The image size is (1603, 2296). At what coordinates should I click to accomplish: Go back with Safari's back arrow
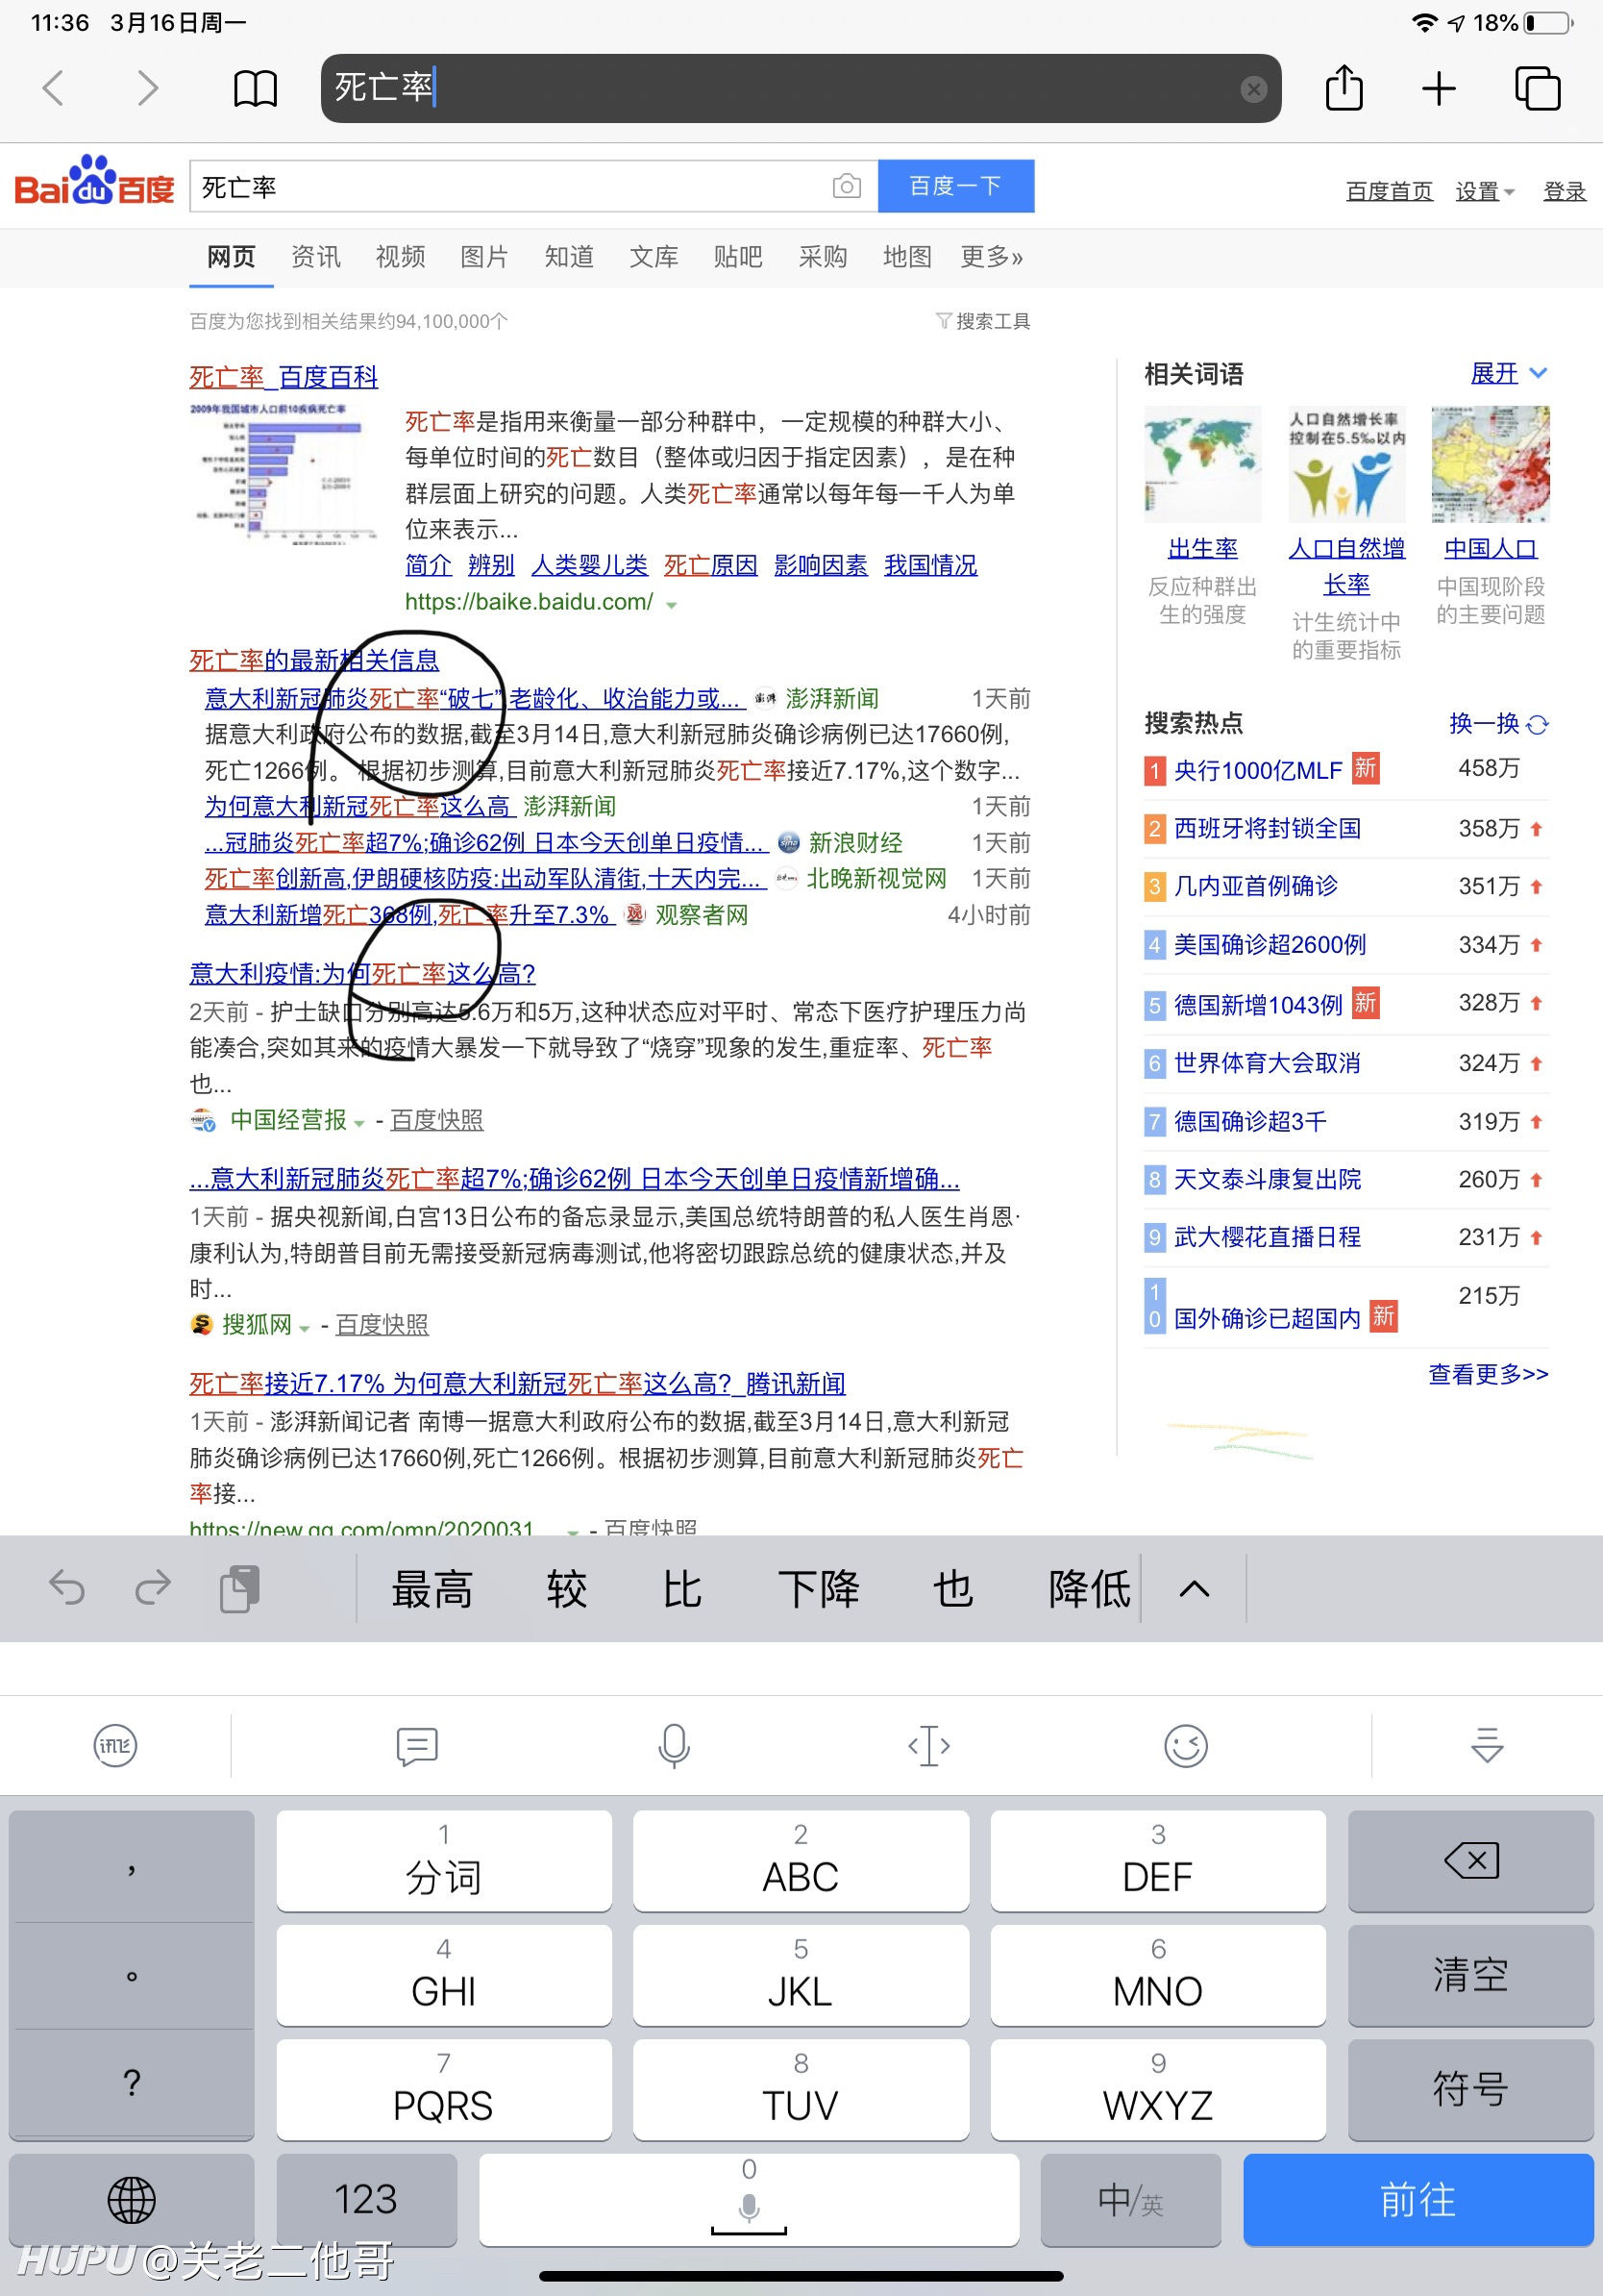[55, 88]
